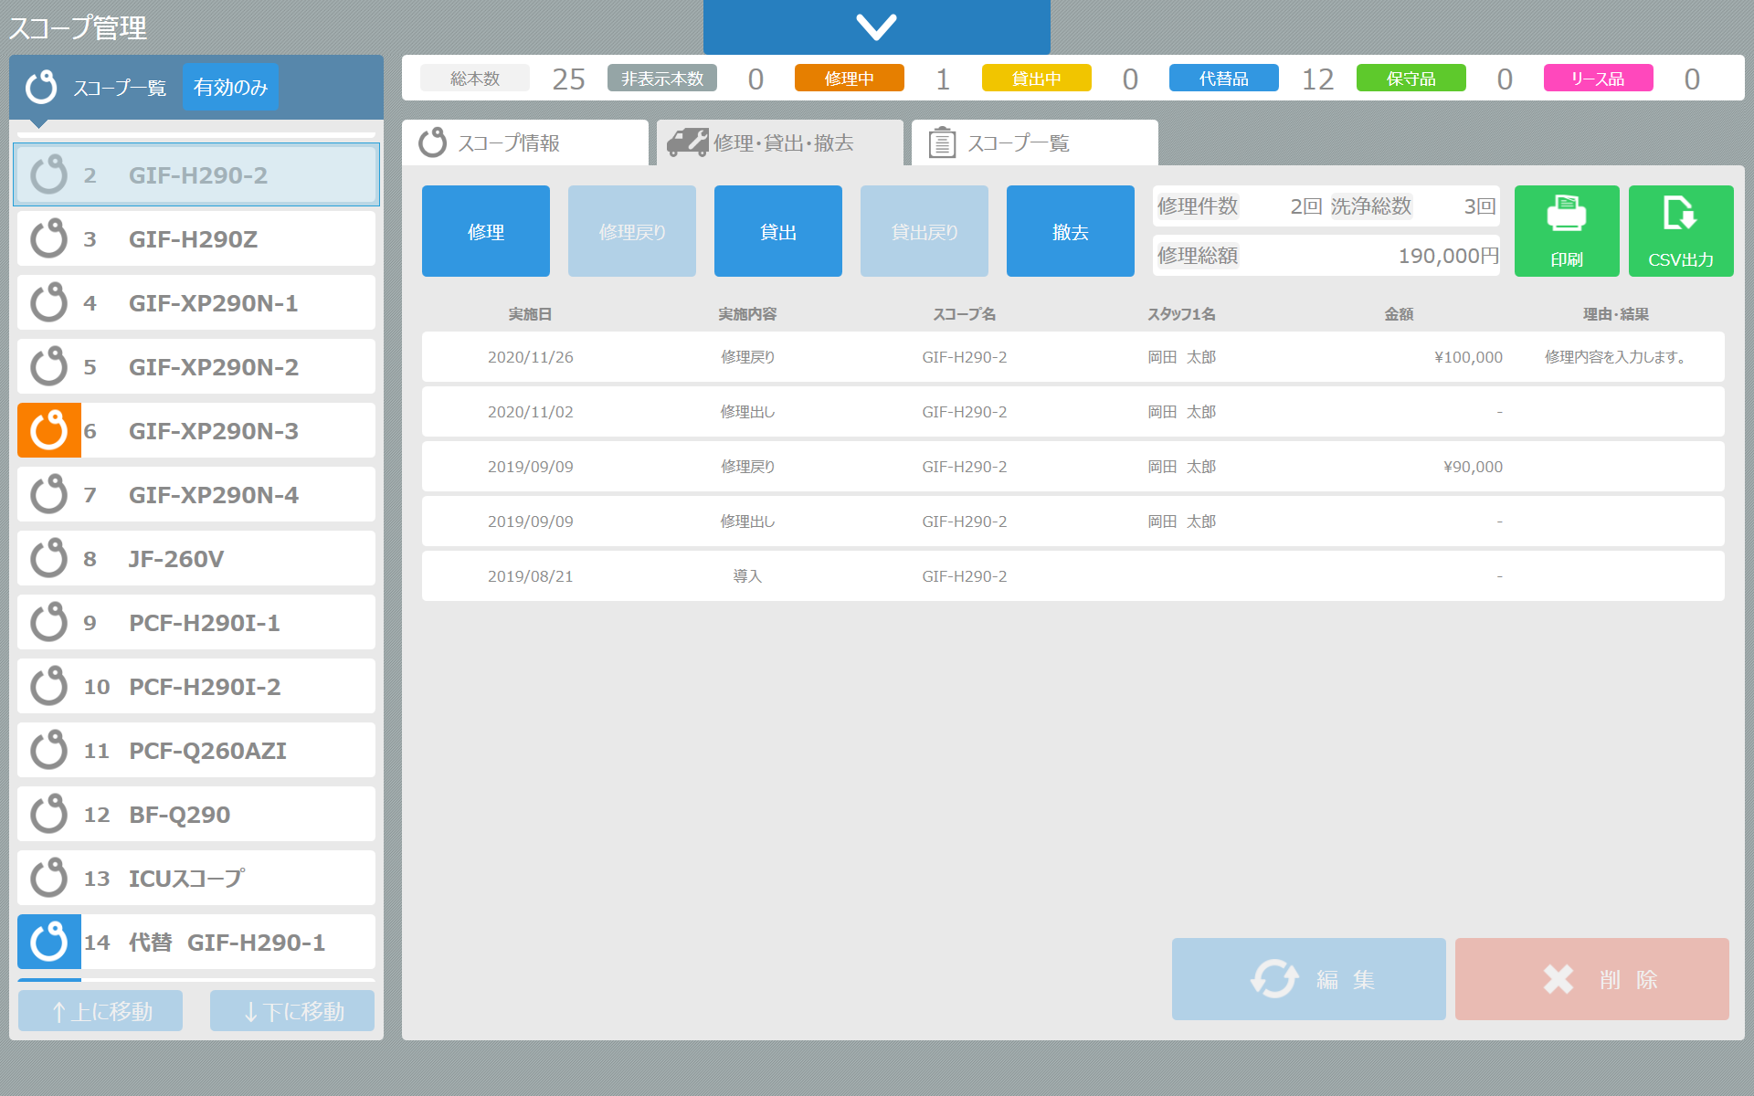This screenshot has width=1754, height=1096.
Task: Open the 修理・貸出・撤去 tab
Action: coord(780,143)
